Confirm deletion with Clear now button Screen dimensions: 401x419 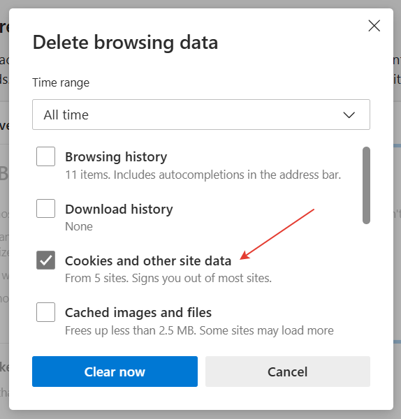115,372
